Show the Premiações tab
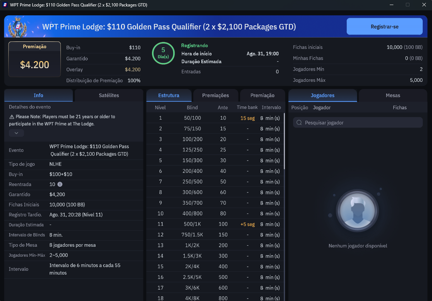 [215, 95]
